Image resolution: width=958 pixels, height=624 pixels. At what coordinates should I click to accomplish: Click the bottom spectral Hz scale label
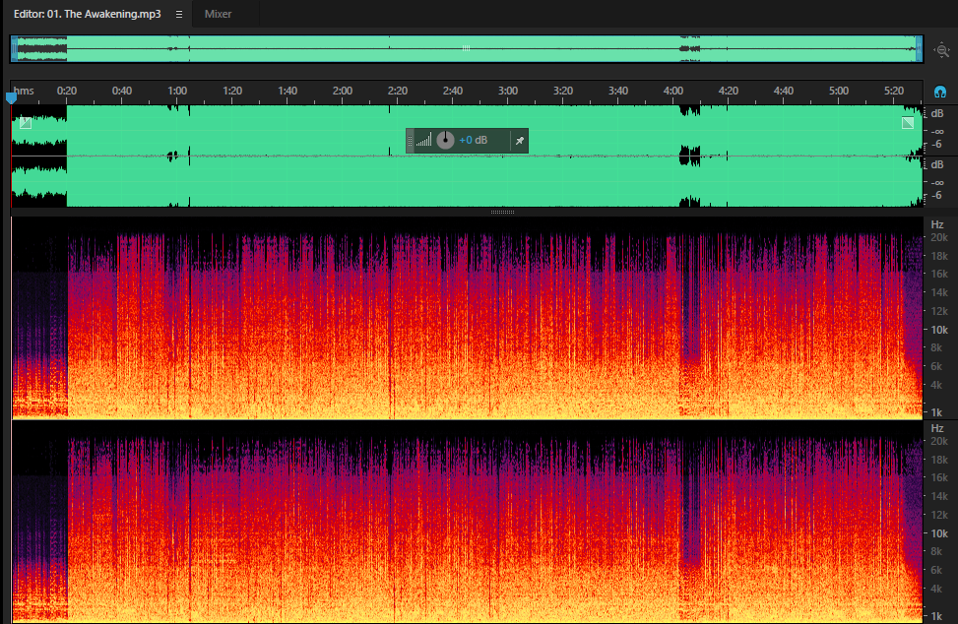click(x=937, y=428)
